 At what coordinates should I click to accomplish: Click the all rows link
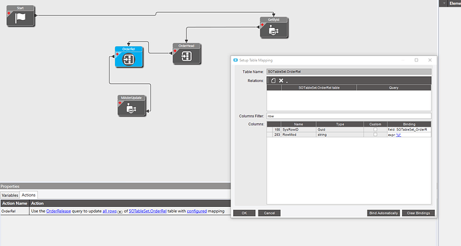point(110,211)
